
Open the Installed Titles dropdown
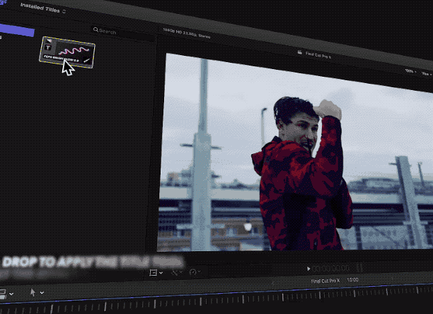point(43,8)
